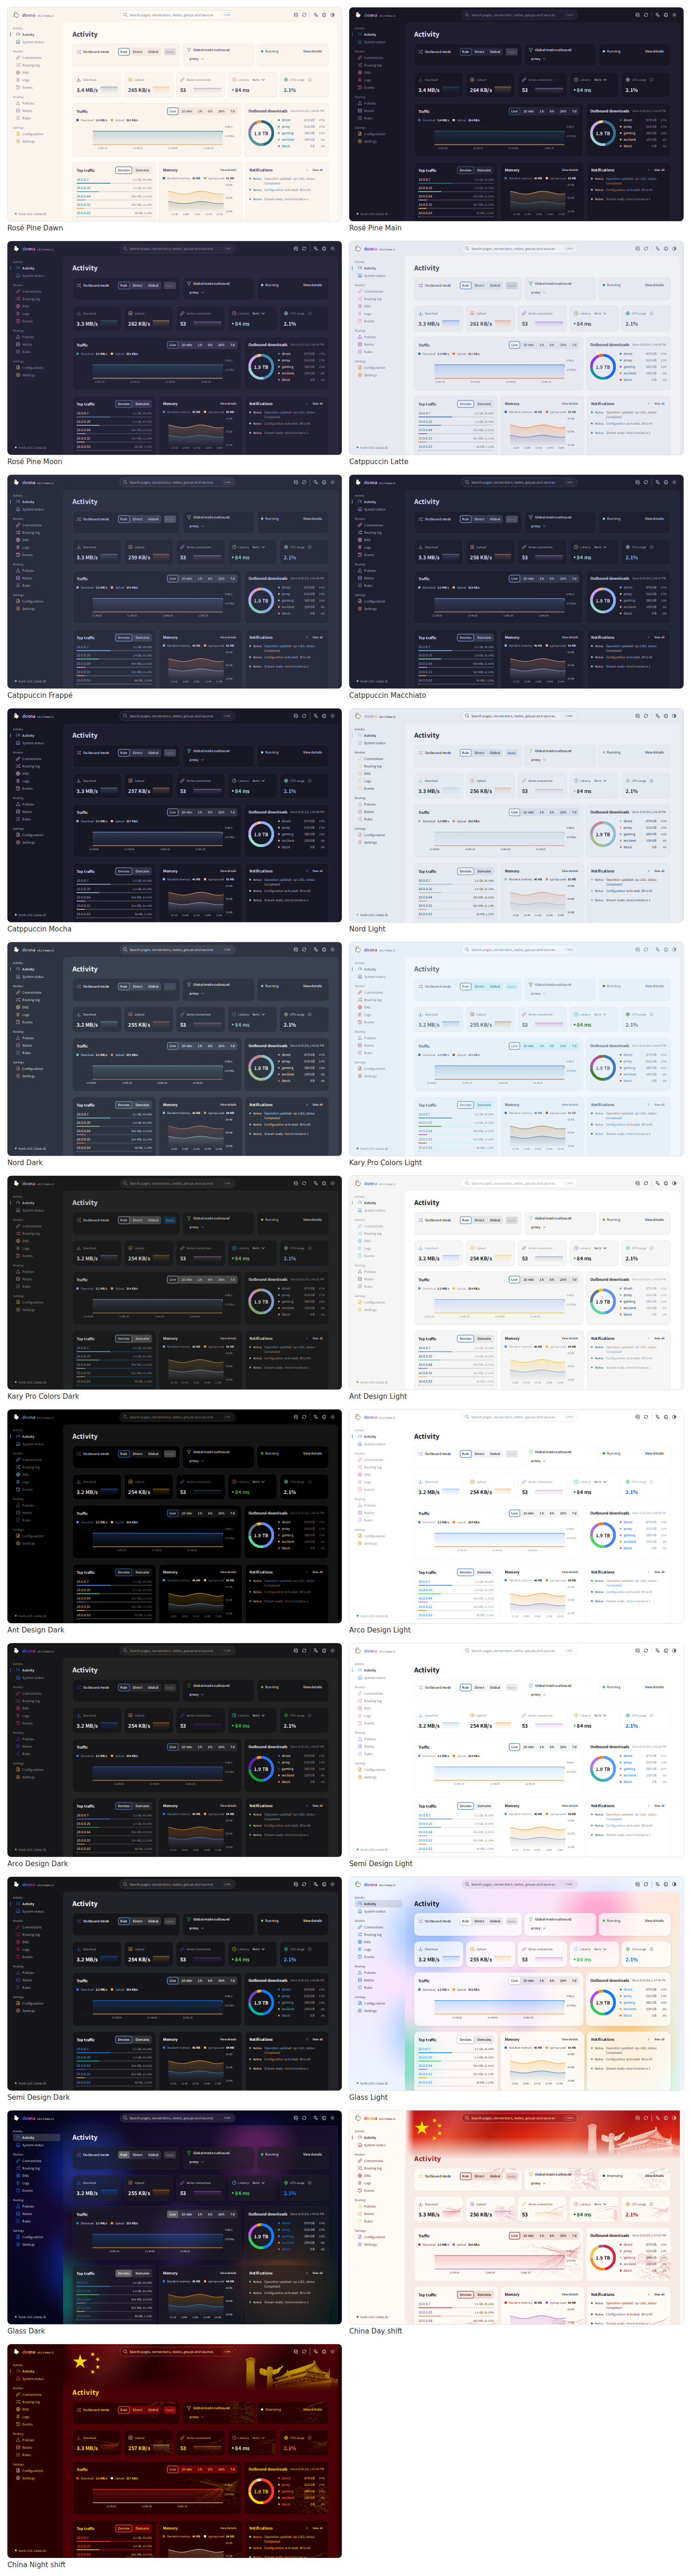Click the search magnifier icon in Arco Design Light
691x2576 pixels.
click(x=467, y=1417)
